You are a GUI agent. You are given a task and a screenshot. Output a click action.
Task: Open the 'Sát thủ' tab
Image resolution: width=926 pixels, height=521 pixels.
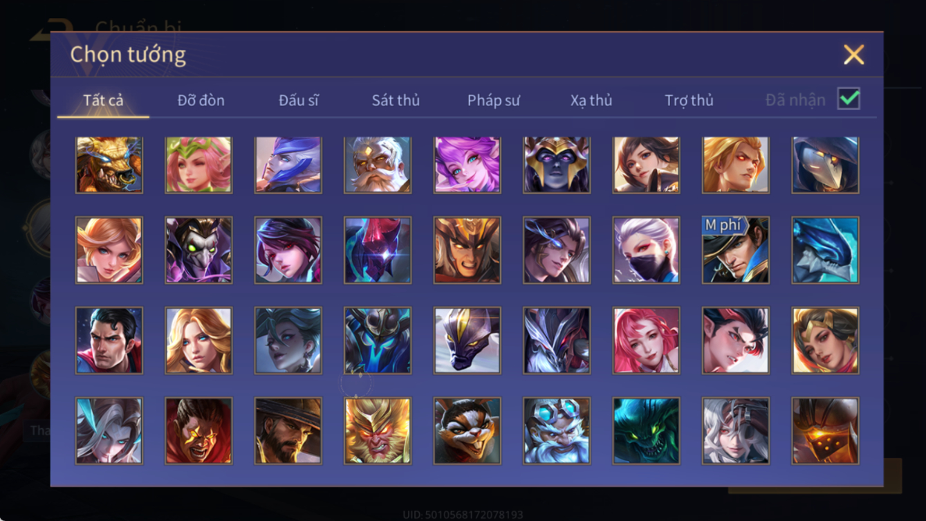(x=396, y=100)
